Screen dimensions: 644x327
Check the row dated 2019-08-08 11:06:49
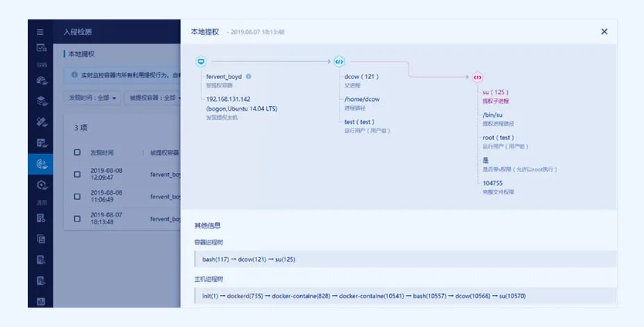click(77, 196)
